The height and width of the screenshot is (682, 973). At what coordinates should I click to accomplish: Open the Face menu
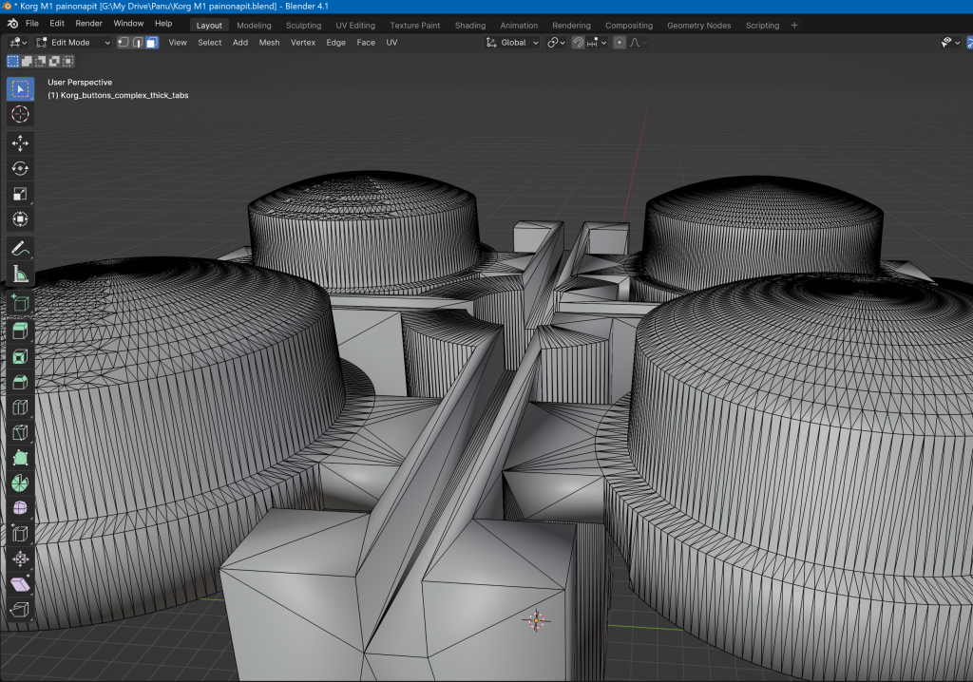pyautogui.click(x=366, y=42)
